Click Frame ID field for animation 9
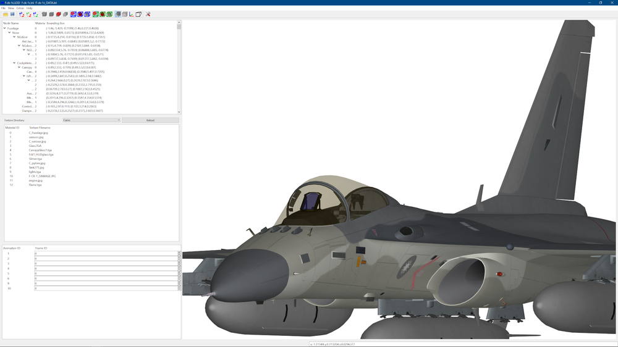The height and width of the screenshot is (347, 618). pos(106,283)
